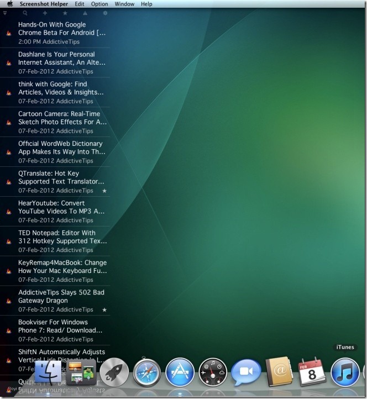This screenshot has width=367, height=399.
Task: Open reader settings with the gear icon
Action: pos(105,13)
